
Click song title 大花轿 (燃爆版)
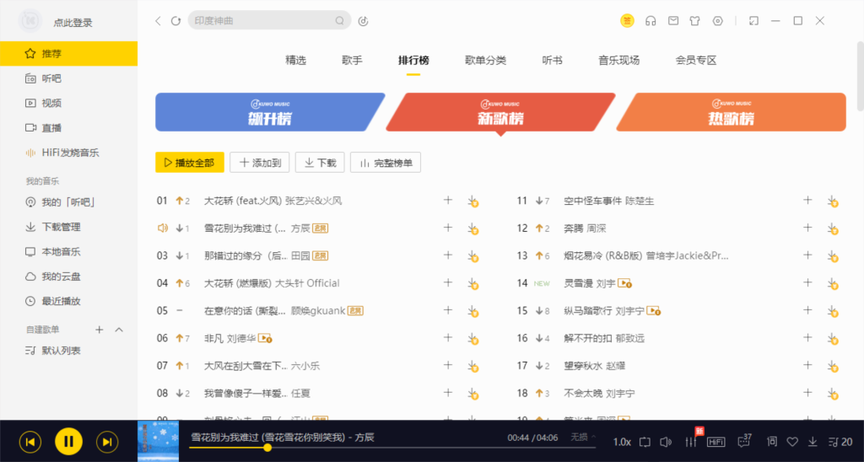tap(238, 283)
